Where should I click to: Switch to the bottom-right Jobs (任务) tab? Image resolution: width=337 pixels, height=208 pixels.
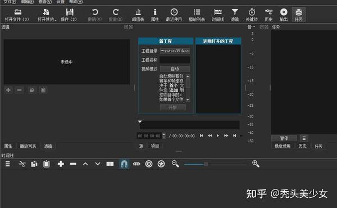tap(318, 146)
